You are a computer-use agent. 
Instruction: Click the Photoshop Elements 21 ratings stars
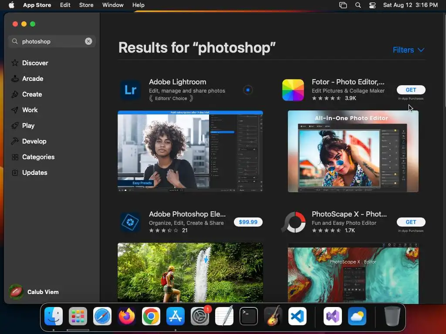[169, 230]
